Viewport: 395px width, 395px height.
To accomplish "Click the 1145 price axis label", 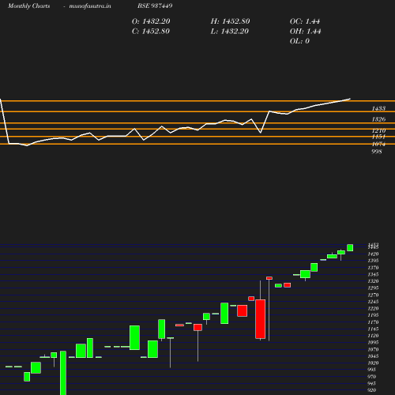I will click(x=373, y=329).
